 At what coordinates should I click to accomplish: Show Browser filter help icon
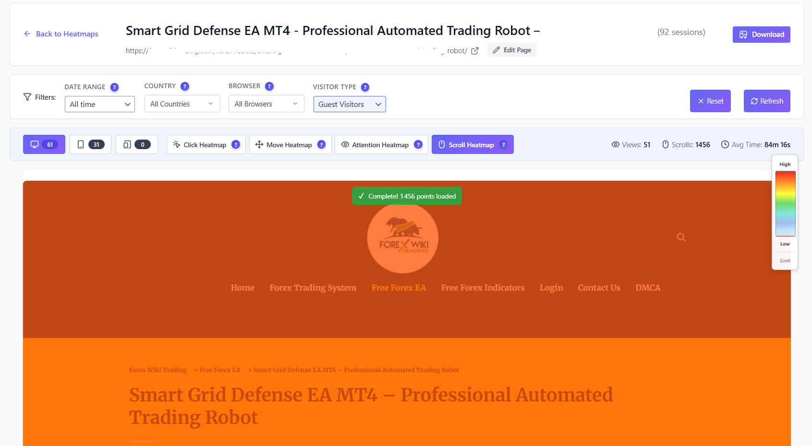(x=269, y=86)
